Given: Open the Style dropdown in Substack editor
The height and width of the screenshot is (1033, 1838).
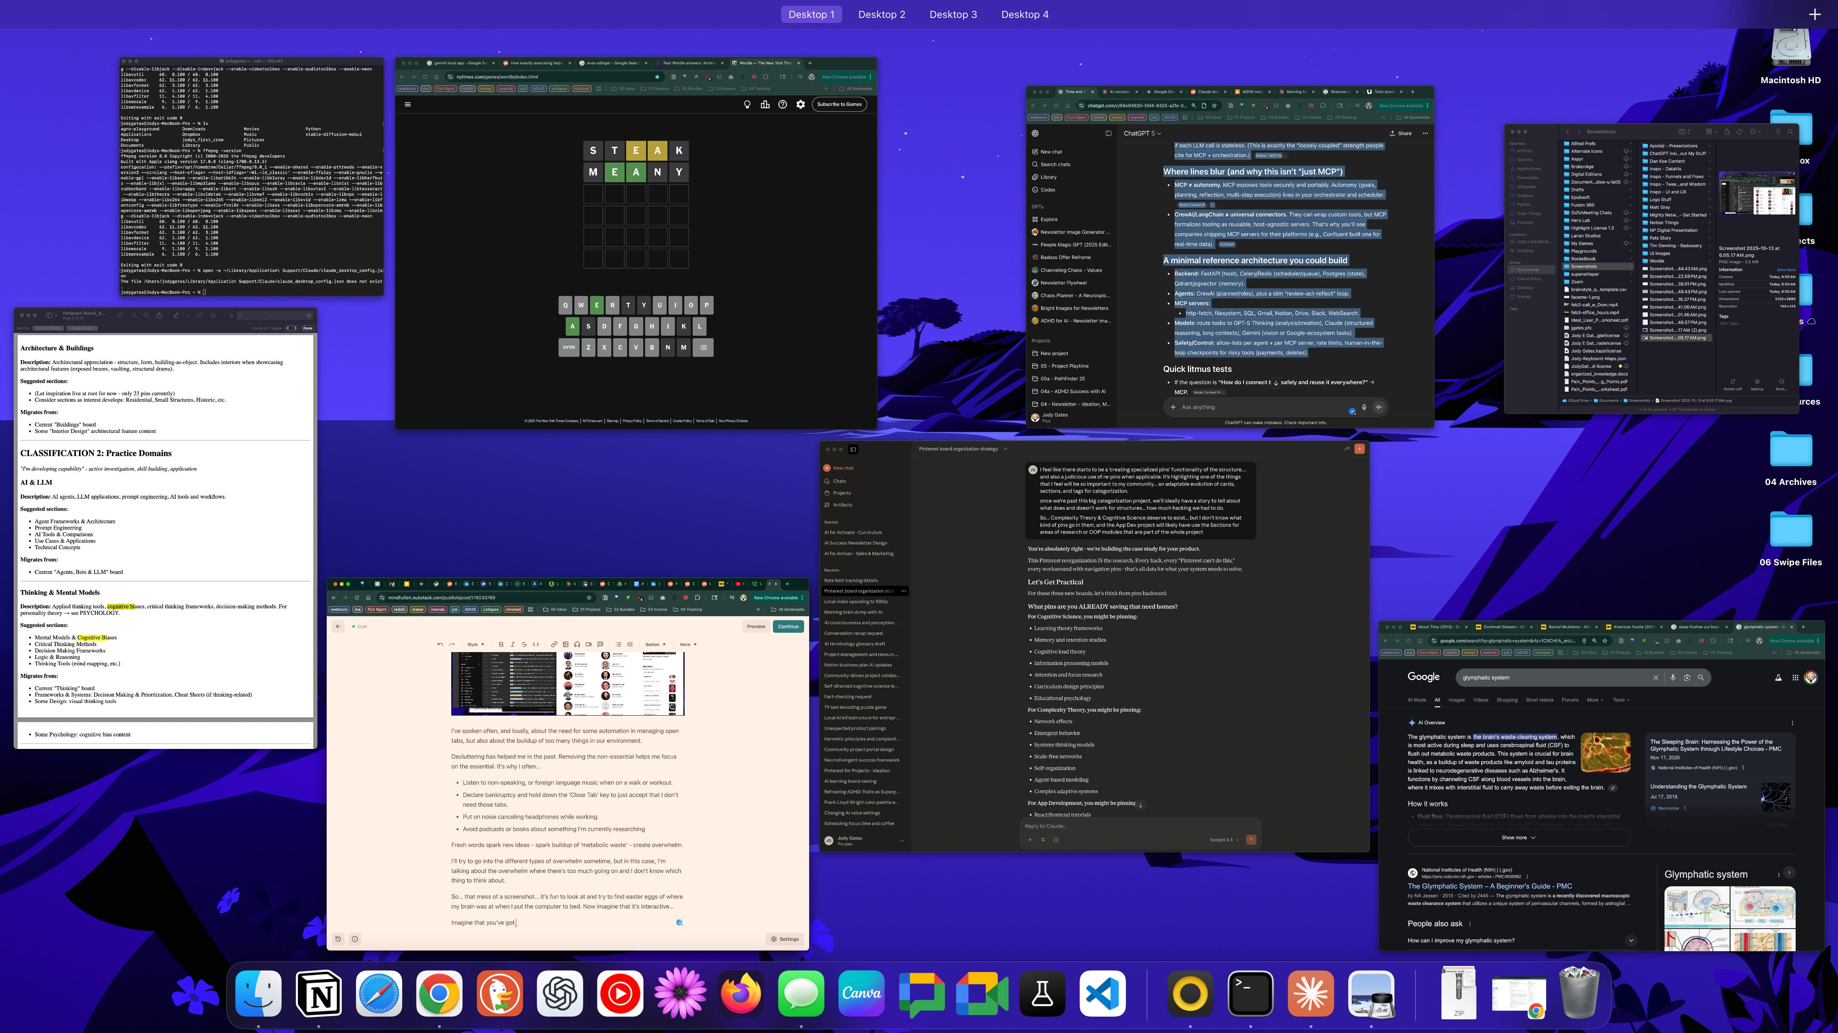Looking at the screenshot, I should (x=476, y=645).
